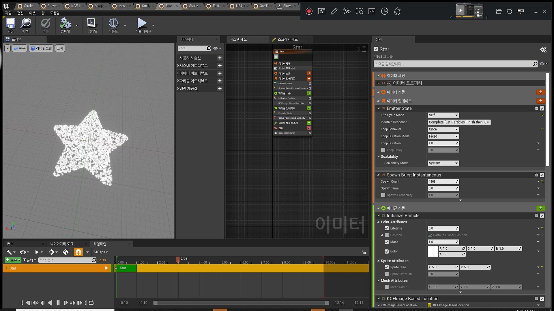The height and width of the screenshot is (311, 554).
Task: Open the Life Cycle Mode dropdown
Action: 443,115
